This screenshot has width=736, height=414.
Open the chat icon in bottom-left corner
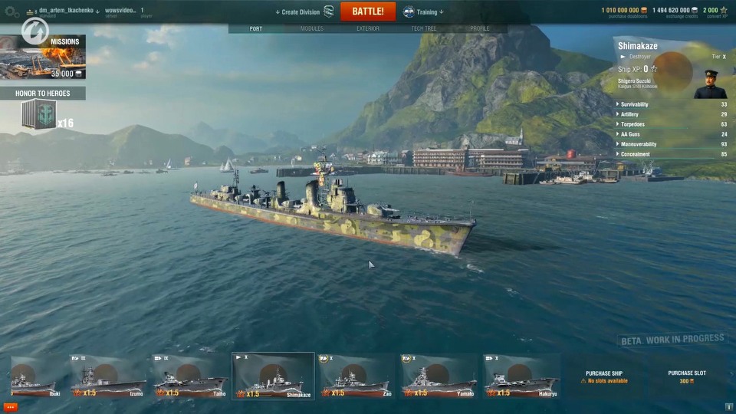click(10, 407)
